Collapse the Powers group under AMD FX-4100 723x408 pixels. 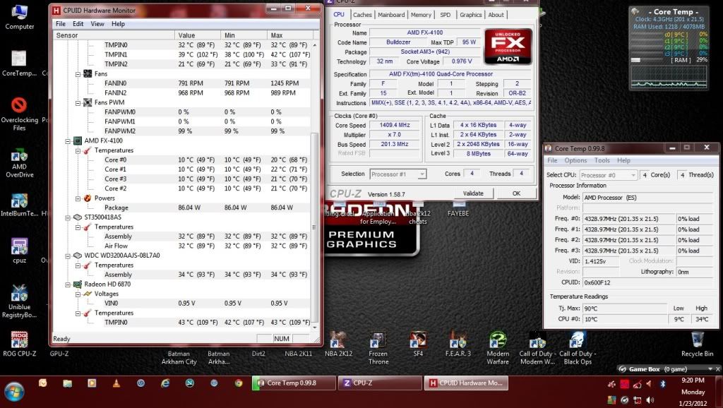78,198
